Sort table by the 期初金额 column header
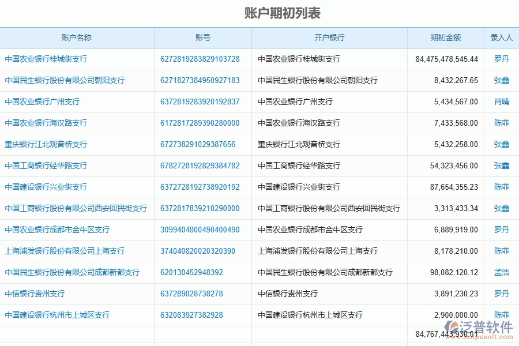519x346 pixels. pos(444,37)
